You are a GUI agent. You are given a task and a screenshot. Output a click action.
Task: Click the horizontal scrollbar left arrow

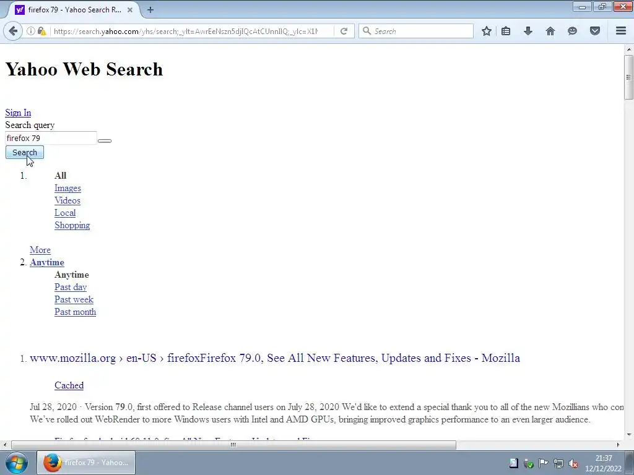[x=4, y=445]
